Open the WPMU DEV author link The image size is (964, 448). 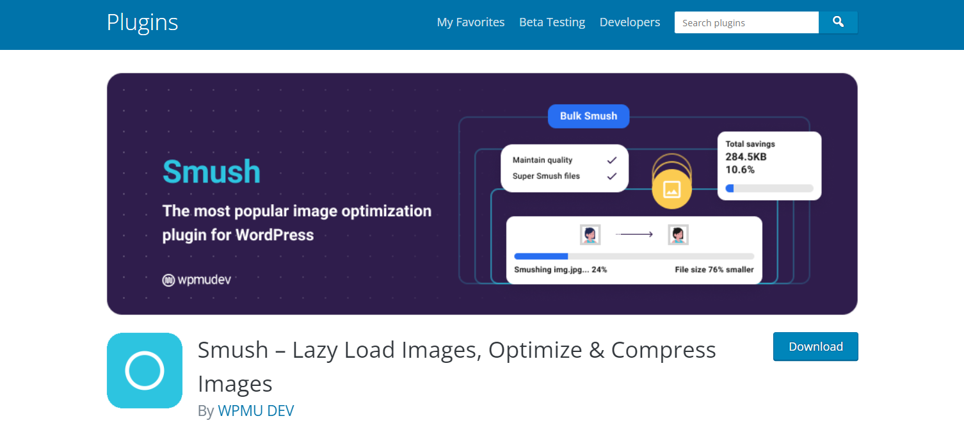pos(256,411)
